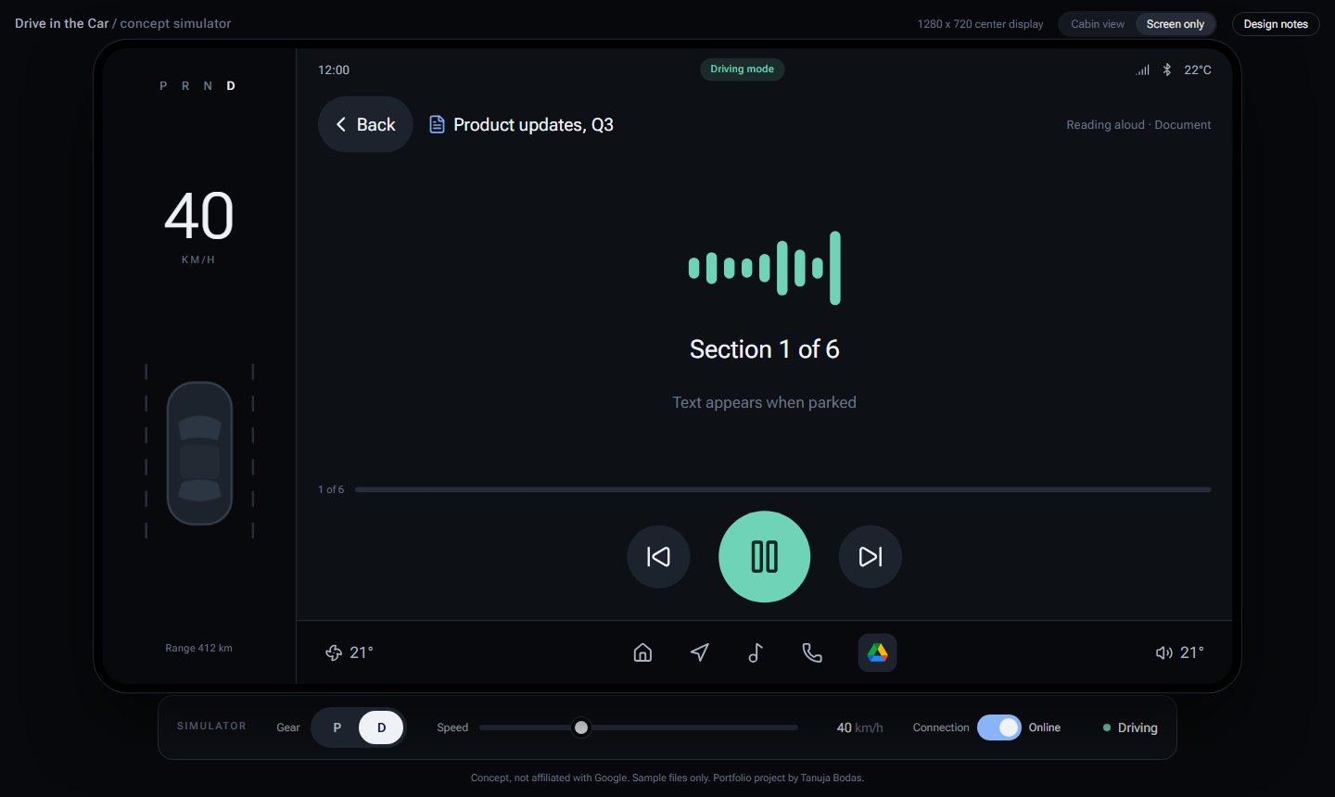The image size is (1335, 797).
Task: Skip to the previous section
Action: point(658,556)
